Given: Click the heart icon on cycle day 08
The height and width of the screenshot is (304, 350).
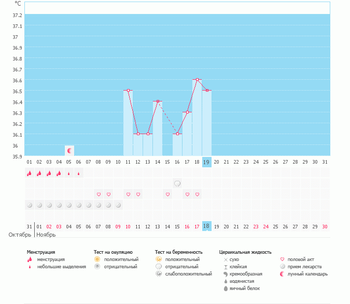Looking at the screenshot, I should (99, 194).
